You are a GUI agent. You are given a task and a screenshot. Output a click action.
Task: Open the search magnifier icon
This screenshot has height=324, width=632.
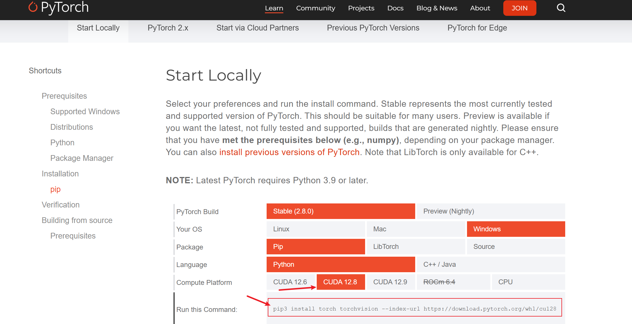561,8
